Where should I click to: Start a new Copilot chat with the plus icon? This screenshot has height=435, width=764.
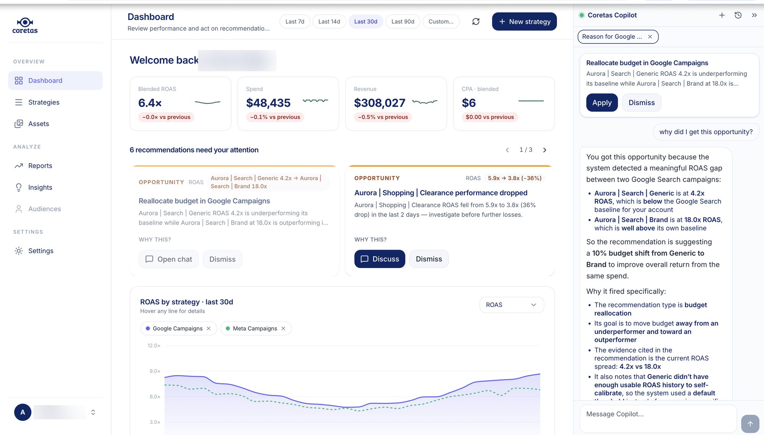(x=722, y=15)
